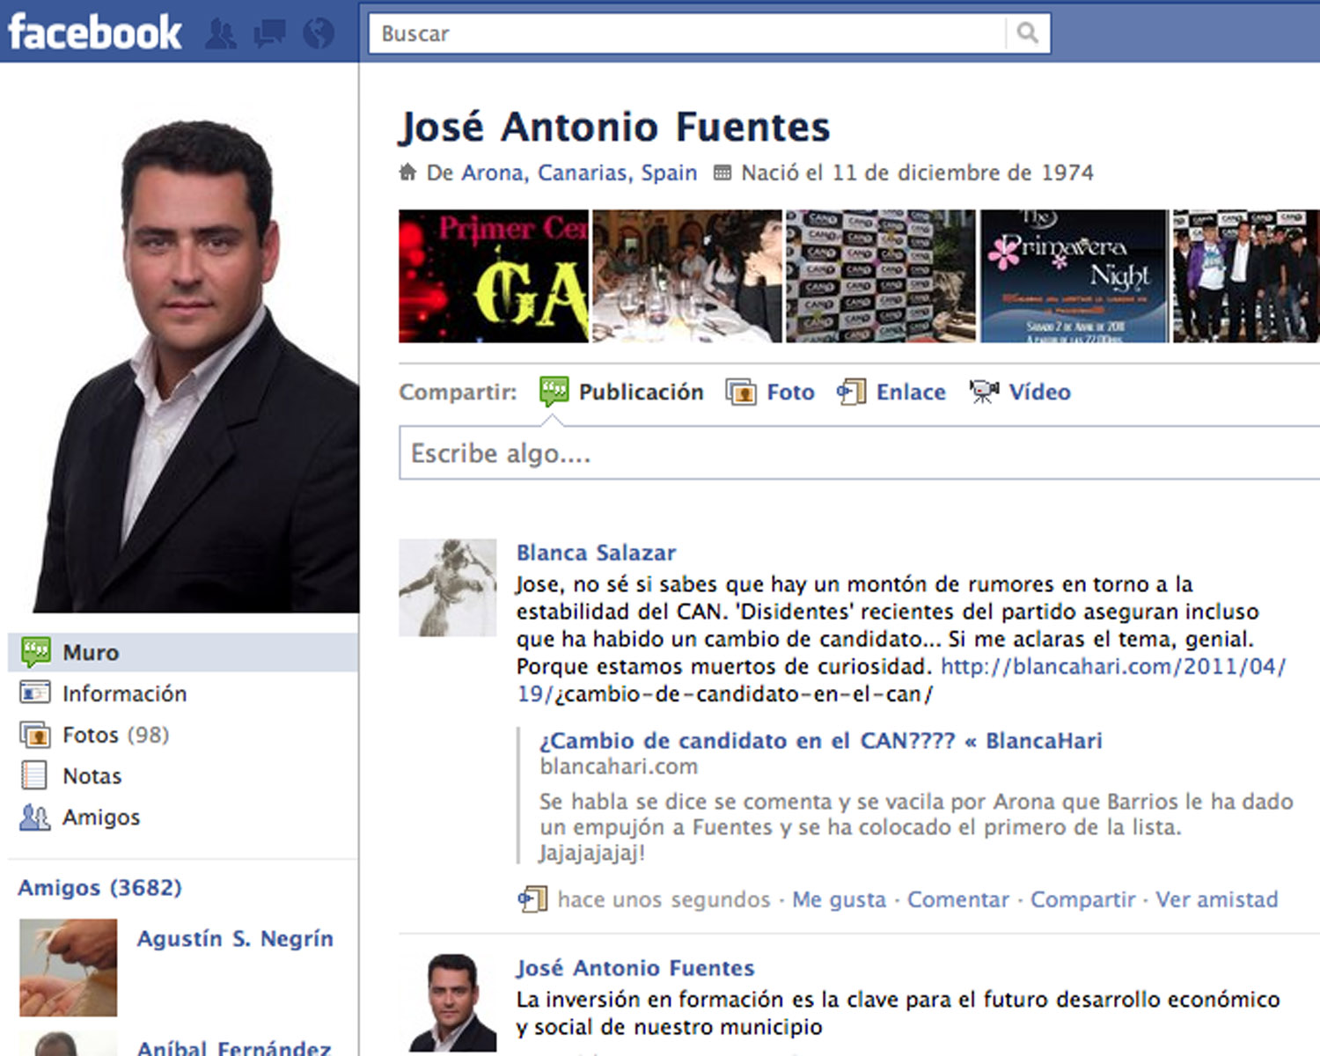
Task: Choose Publicación share option
Action: [x=640, y=392]
